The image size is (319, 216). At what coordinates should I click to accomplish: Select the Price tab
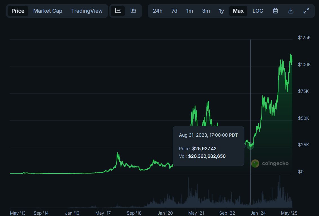tap(18, 11)
